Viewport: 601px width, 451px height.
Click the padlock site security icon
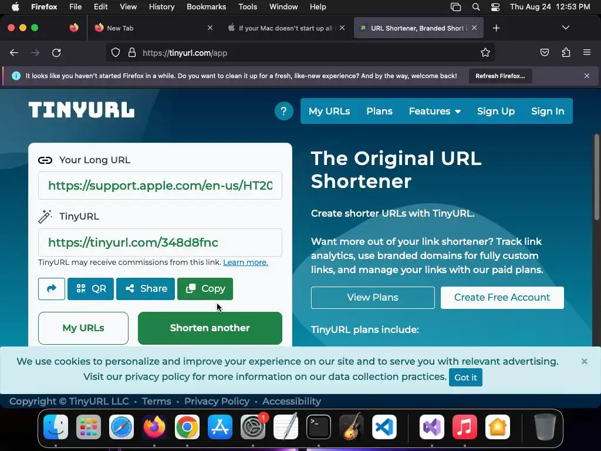point(132,52)
